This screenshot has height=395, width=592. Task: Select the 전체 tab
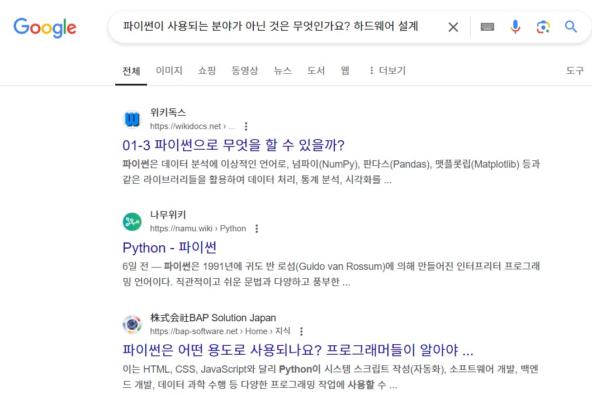131,71
